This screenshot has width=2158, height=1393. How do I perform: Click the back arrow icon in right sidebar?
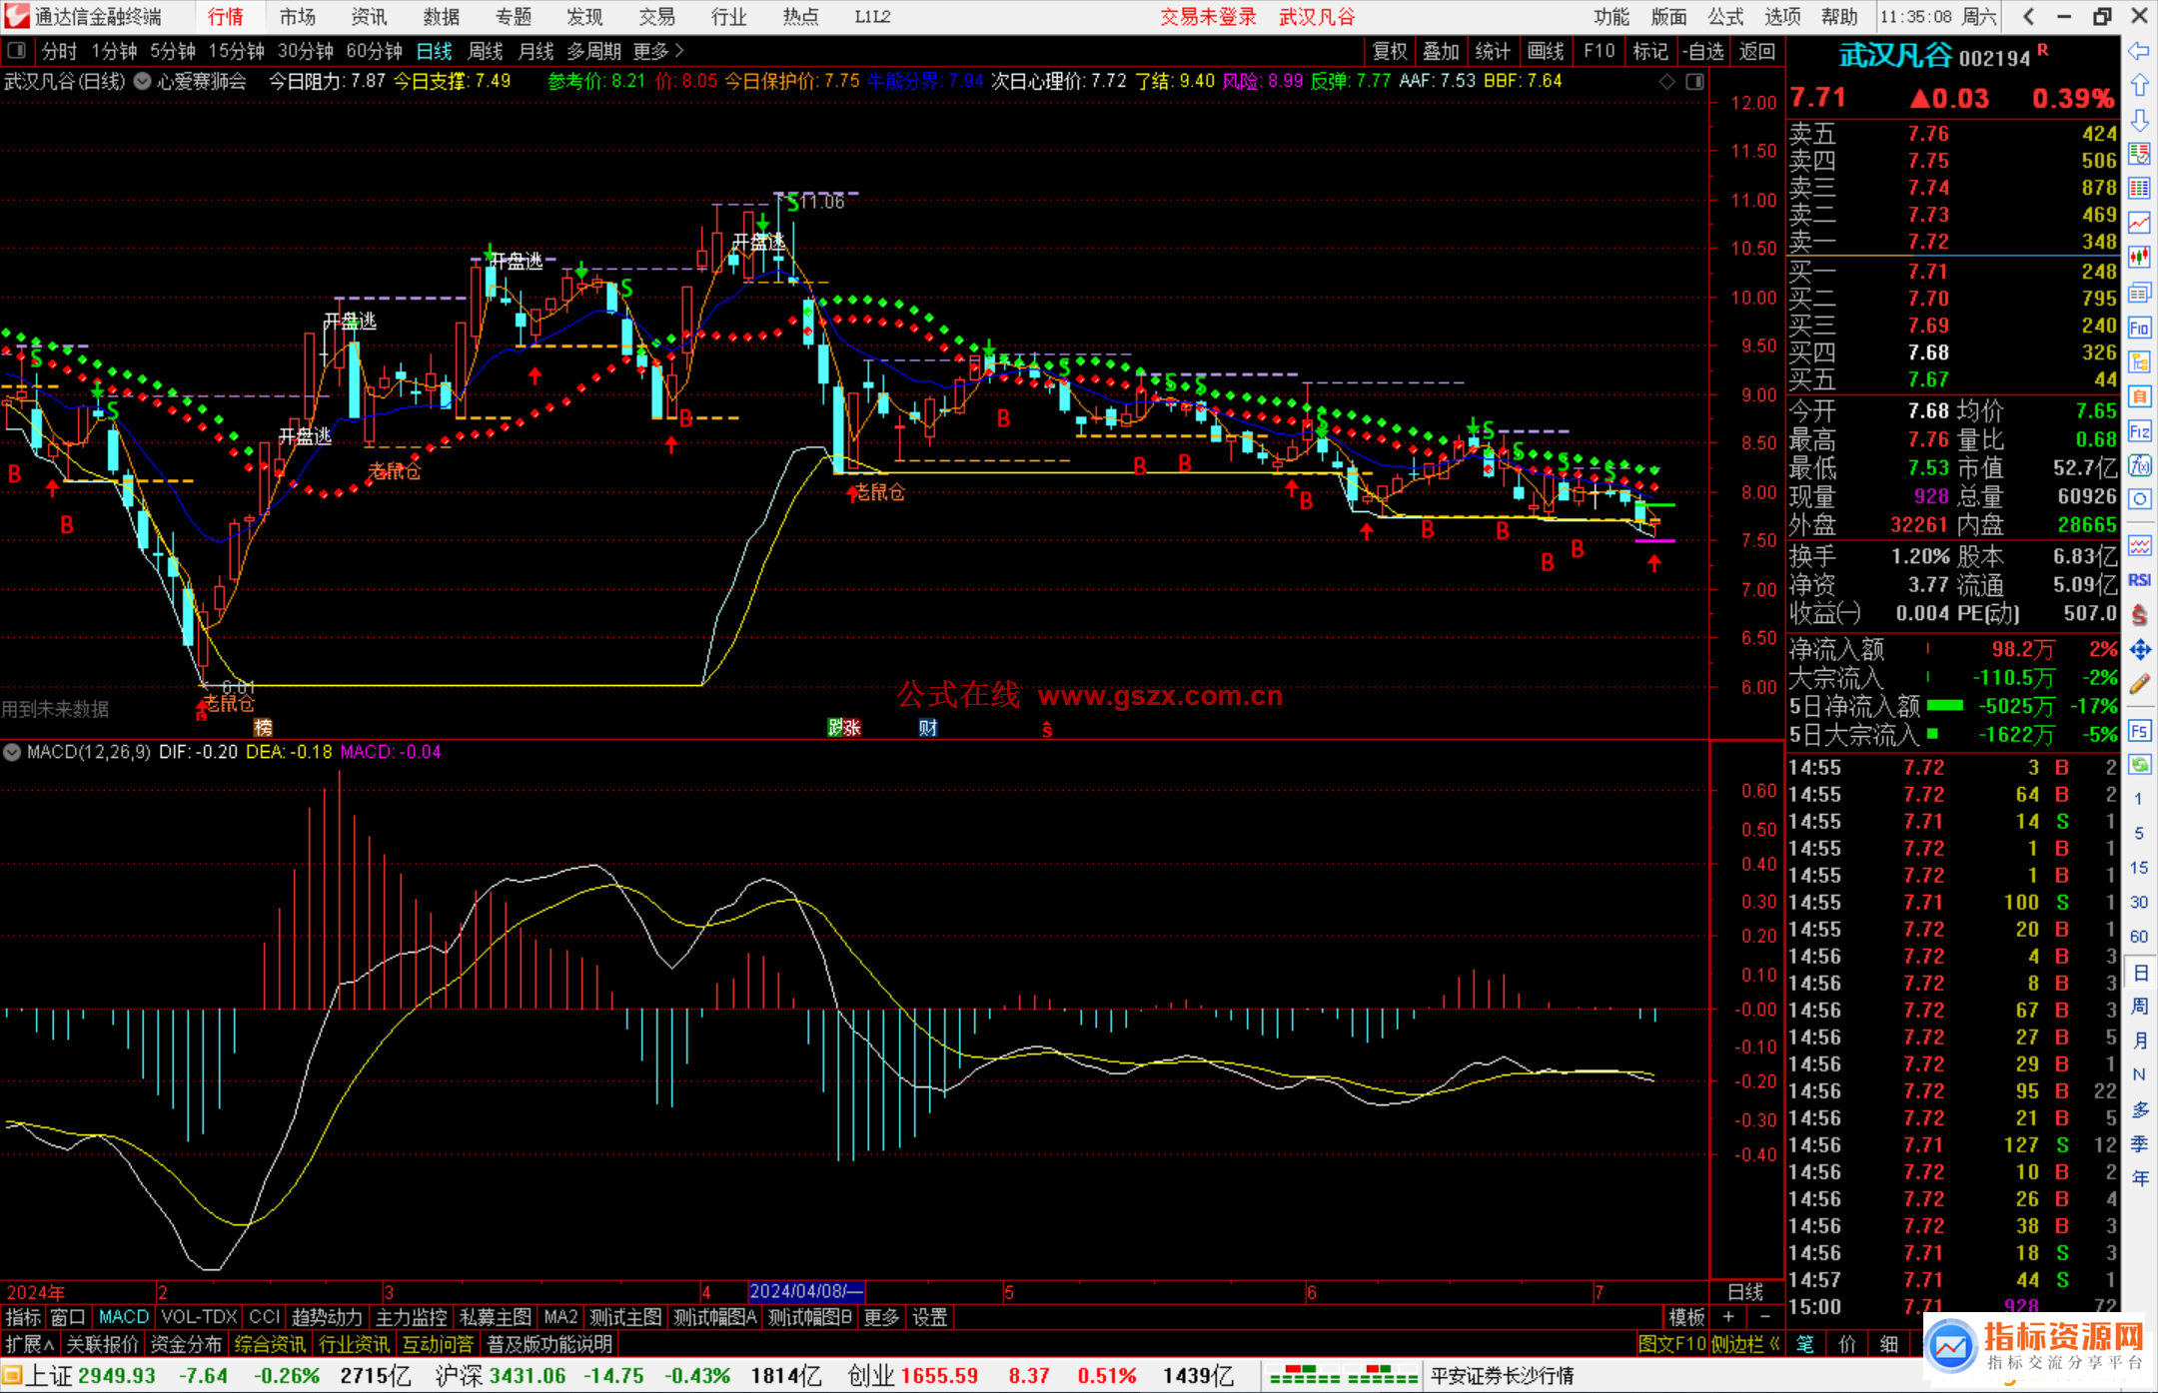click(2139, 51)
